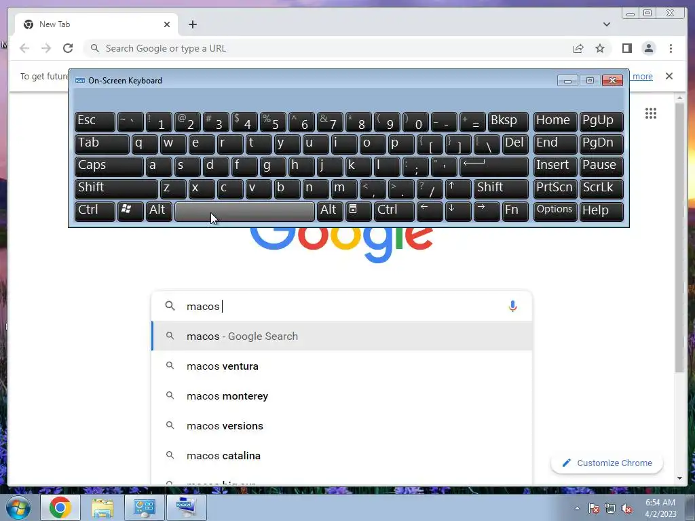Open Chrome side panel
The height and width of the screenshot is (521, 695).
(x=626, y=48)
